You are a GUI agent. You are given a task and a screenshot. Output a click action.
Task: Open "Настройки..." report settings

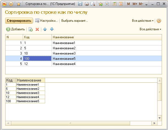point(46,21)
